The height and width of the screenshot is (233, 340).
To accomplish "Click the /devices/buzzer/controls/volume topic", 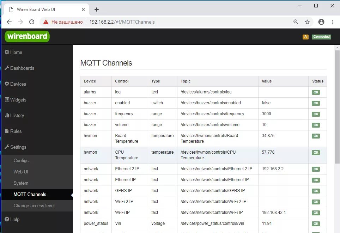I will [210, 125].
